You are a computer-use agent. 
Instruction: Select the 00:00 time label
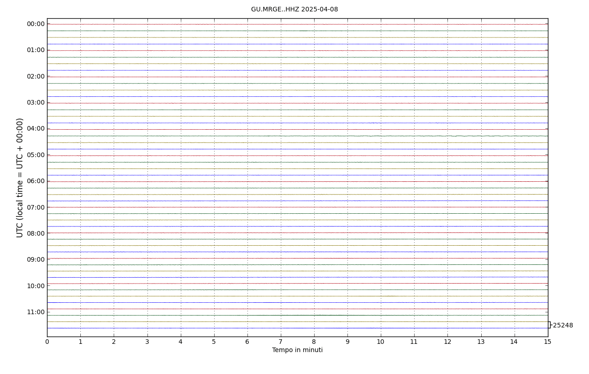[x=36, y=24]
